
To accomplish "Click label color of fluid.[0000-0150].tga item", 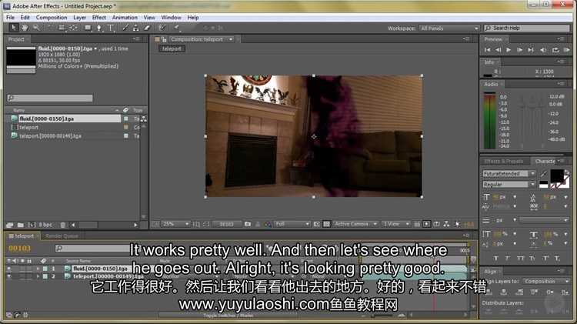I will tap(126, 119).
